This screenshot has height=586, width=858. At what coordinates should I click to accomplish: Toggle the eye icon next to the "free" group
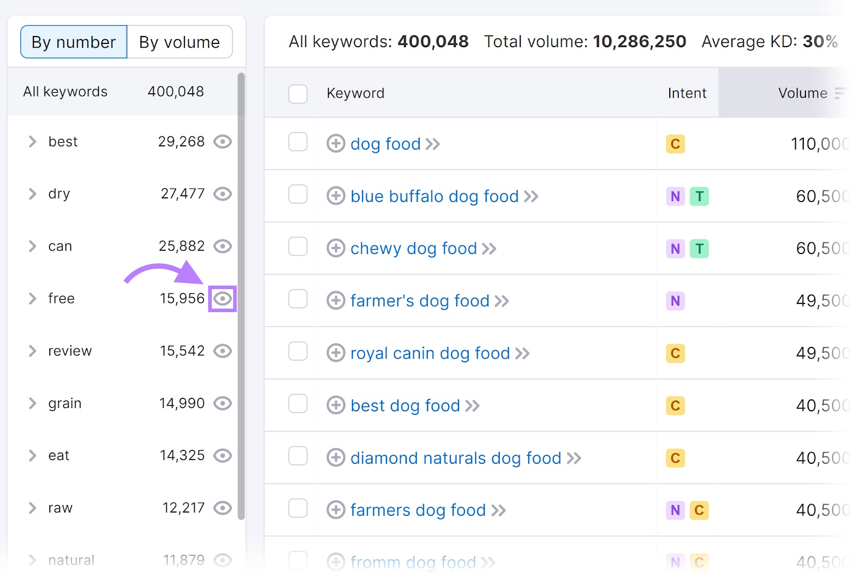223,299
